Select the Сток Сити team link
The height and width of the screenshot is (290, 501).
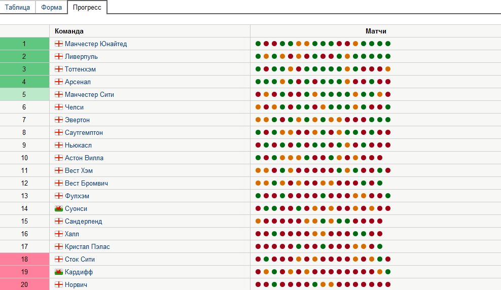tap(80, 260)
